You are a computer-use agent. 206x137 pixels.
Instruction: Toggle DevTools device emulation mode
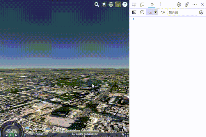point(142,5)
